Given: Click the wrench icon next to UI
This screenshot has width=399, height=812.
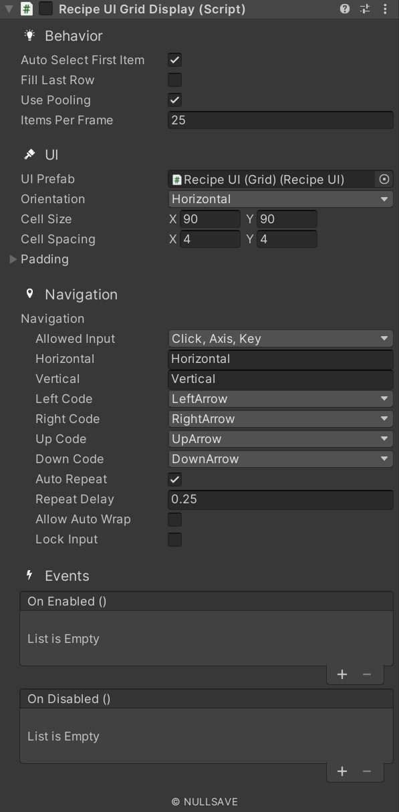Looking at the screenshot, I should click(28, 154).
